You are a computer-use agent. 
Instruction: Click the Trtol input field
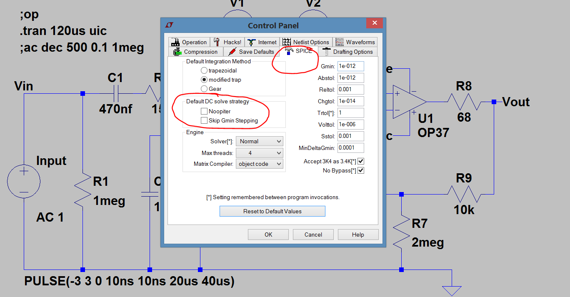click(350, 113)
